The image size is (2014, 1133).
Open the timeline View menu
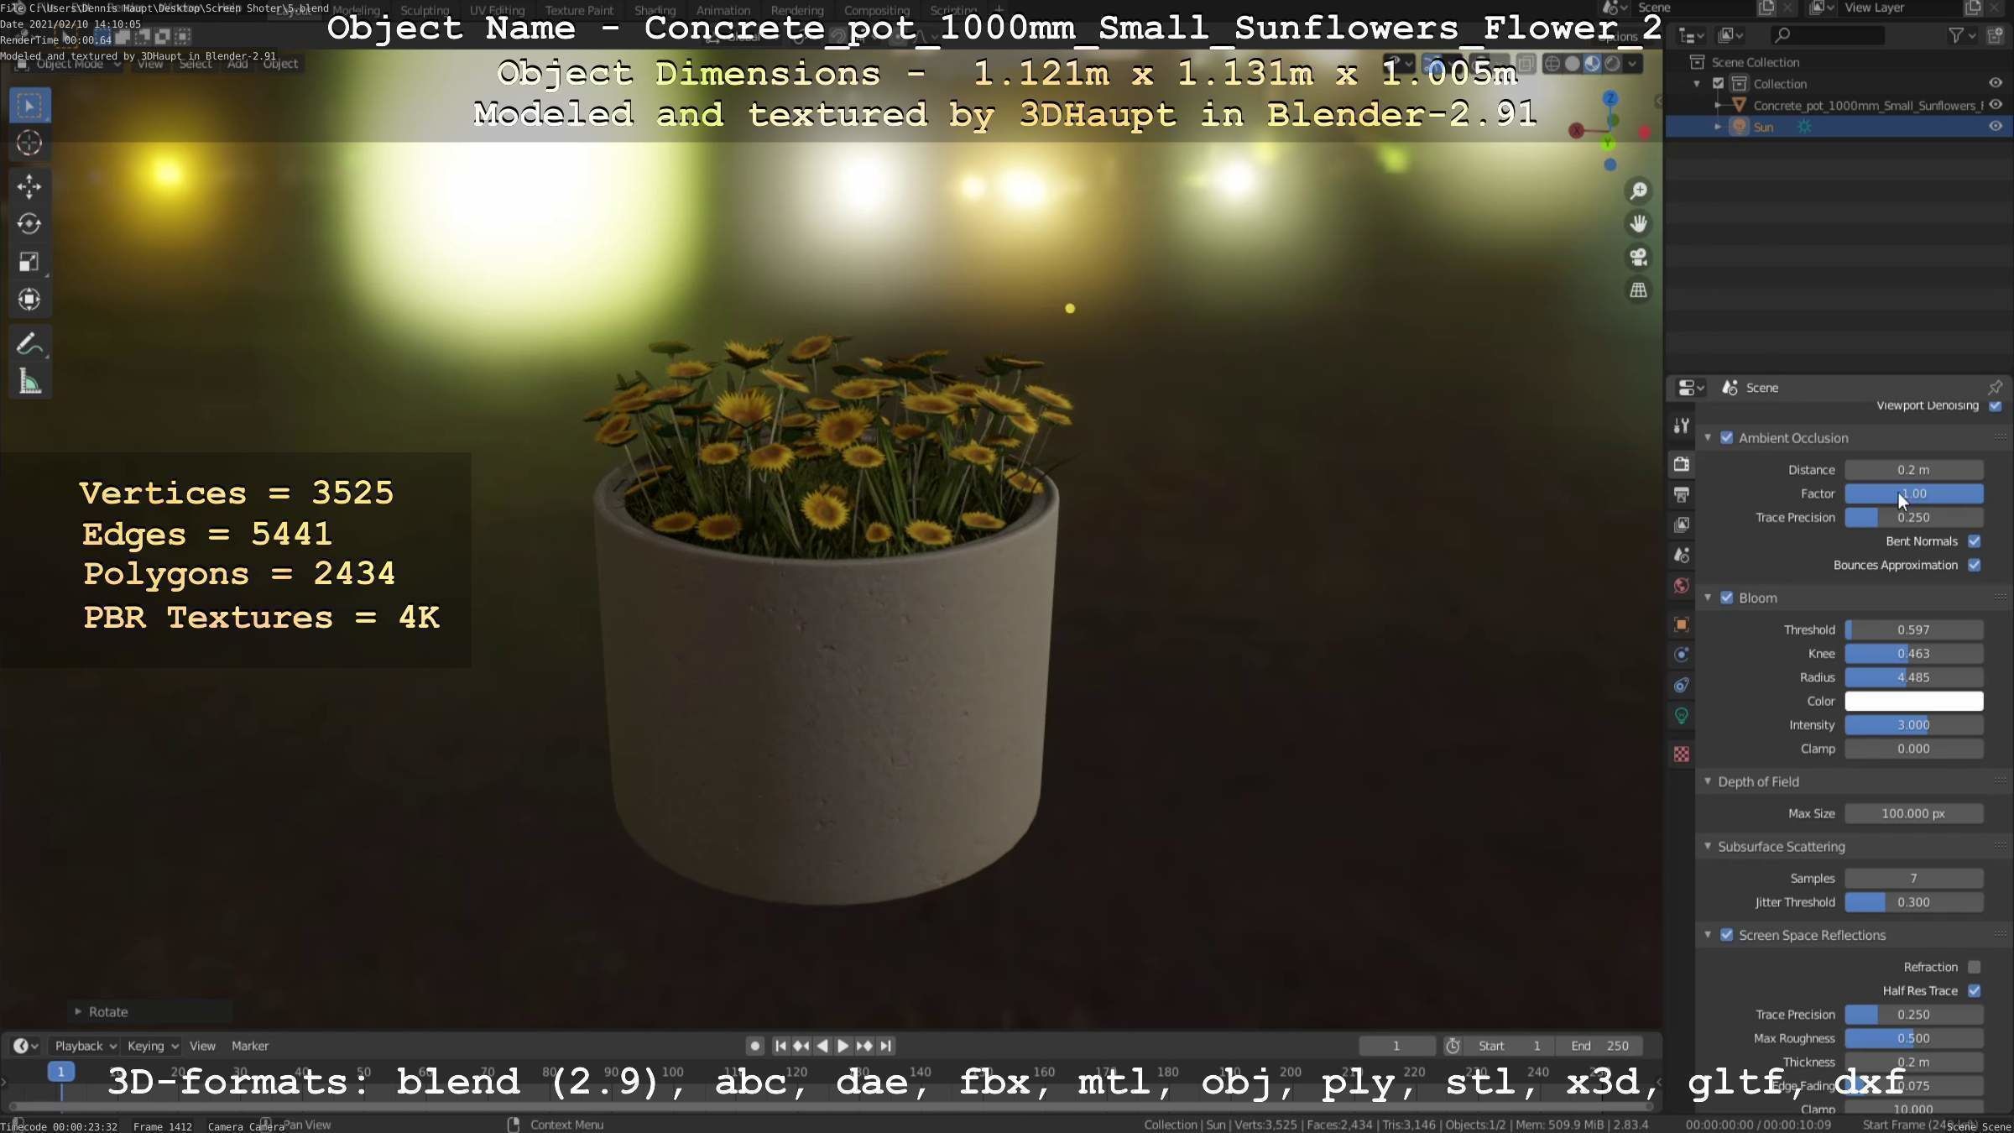tap(202, 1046)
